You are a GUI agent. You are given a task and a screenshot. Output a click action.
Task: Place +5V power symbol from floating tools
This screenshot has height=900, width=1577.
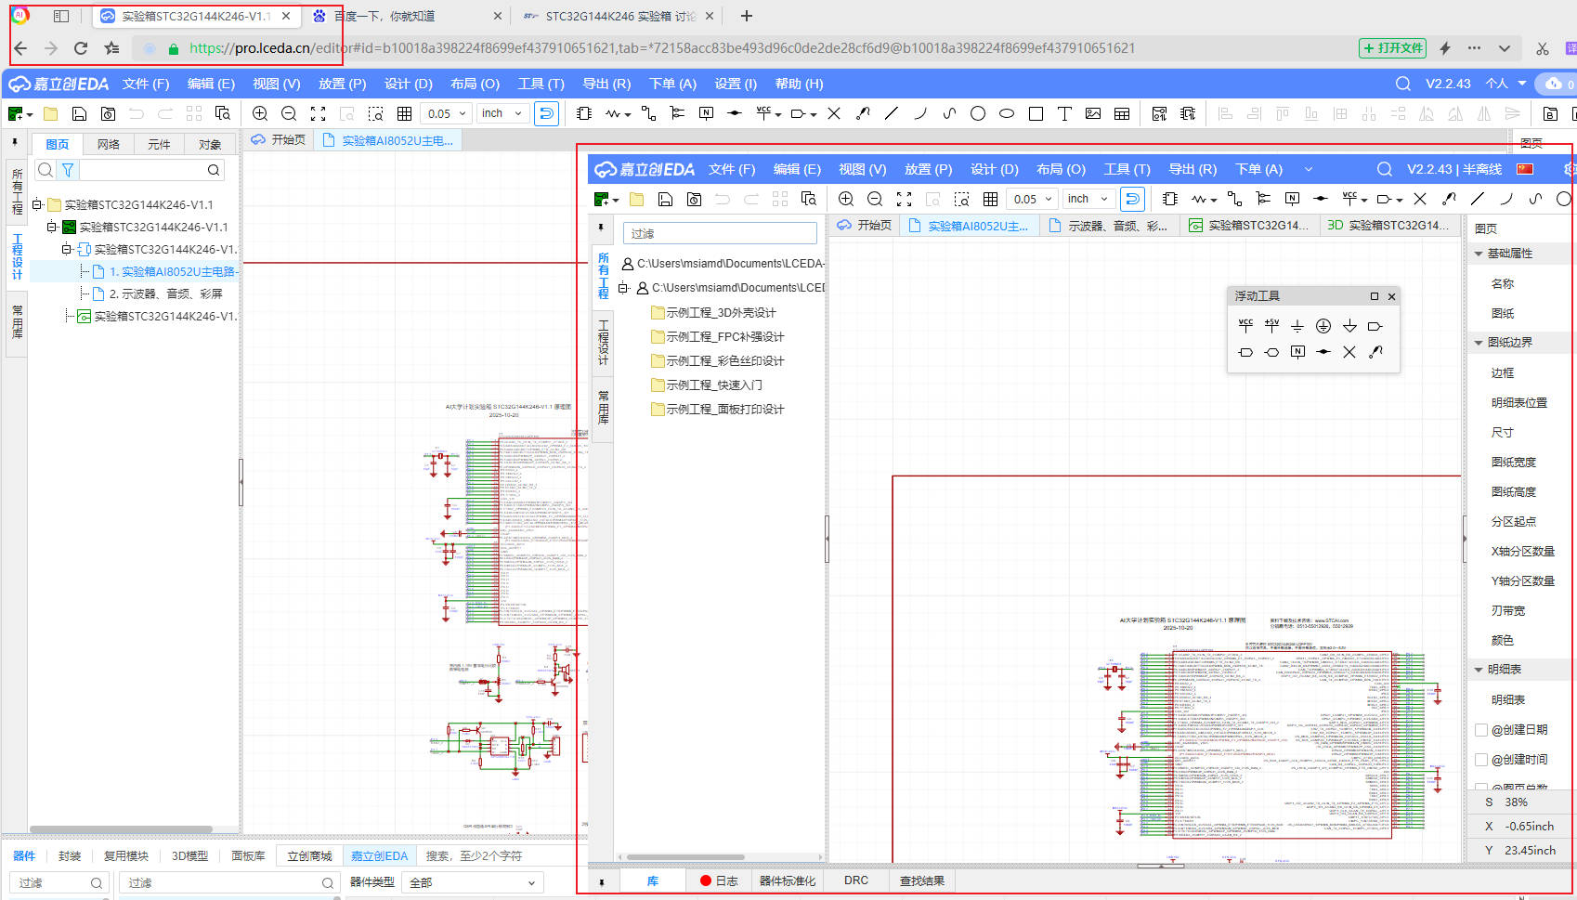click(1271, 326)
